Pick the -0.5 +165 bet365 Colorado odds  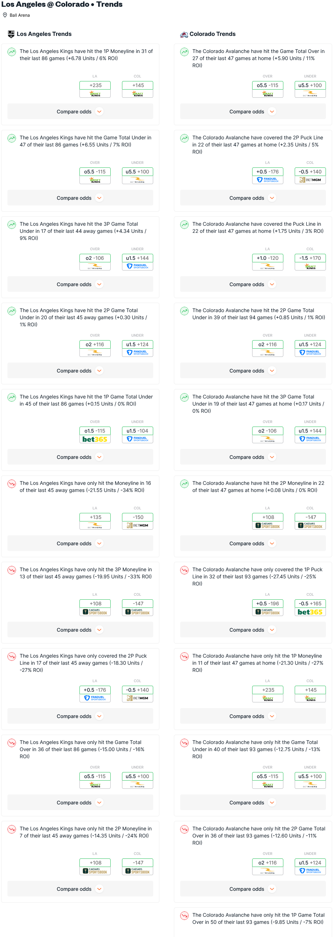point(310,607)
